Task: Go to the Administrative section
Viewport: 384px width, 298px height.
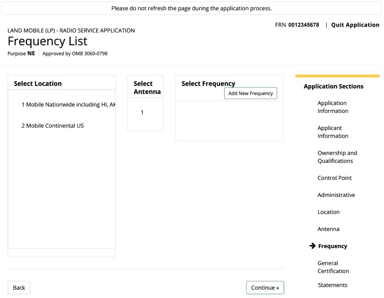Action: pyautogui.click(x=336, y=195)
